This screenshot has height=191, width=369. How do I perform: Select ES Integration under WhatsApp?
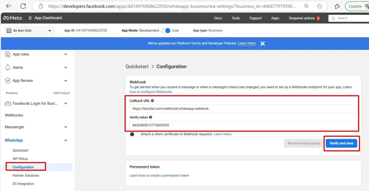(23, 184)
